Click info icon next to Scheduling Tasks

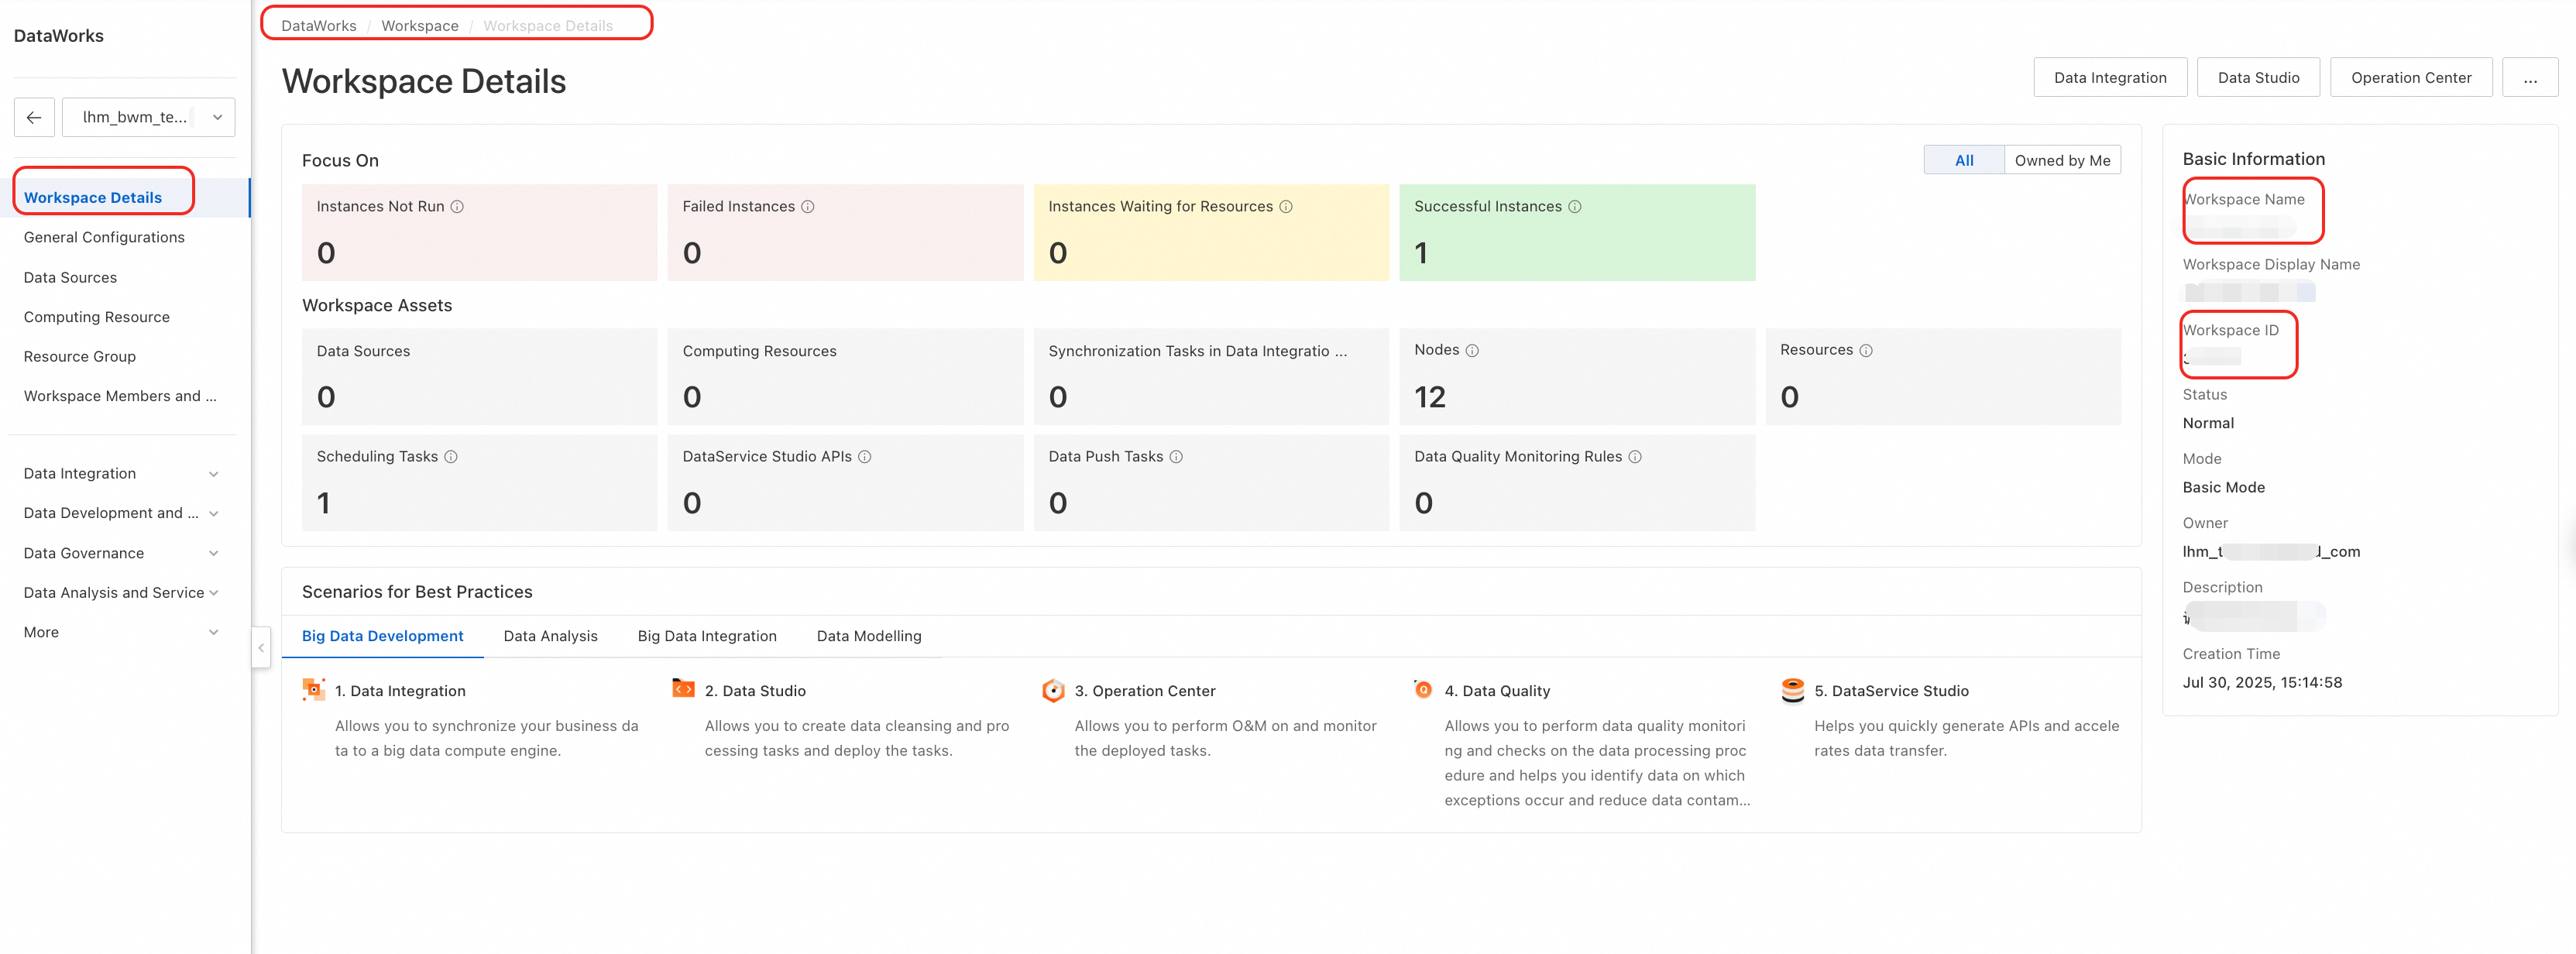point(451,457)
